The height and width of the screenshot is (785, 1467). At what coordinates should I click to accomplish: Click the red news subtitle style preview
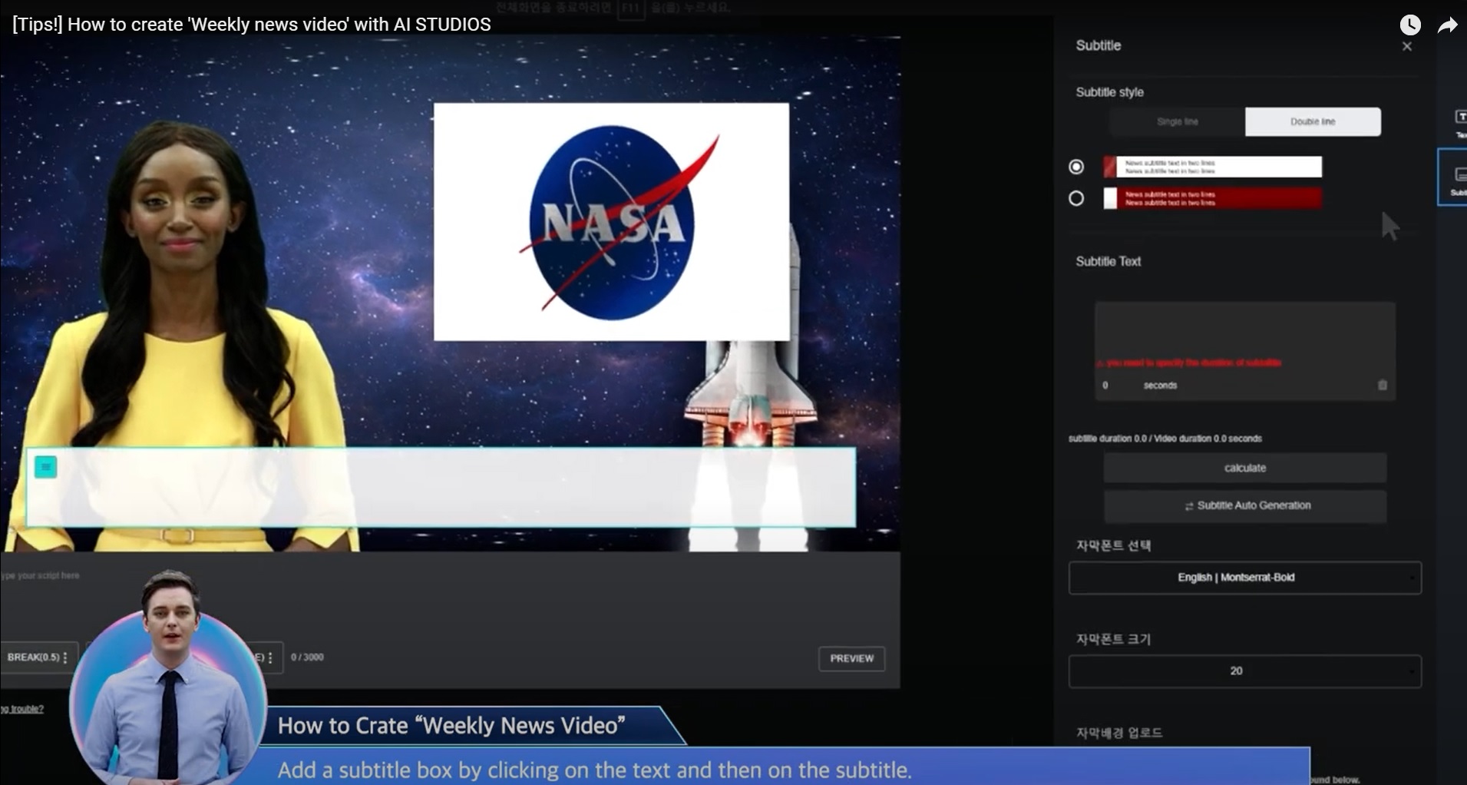(1213, 198)
